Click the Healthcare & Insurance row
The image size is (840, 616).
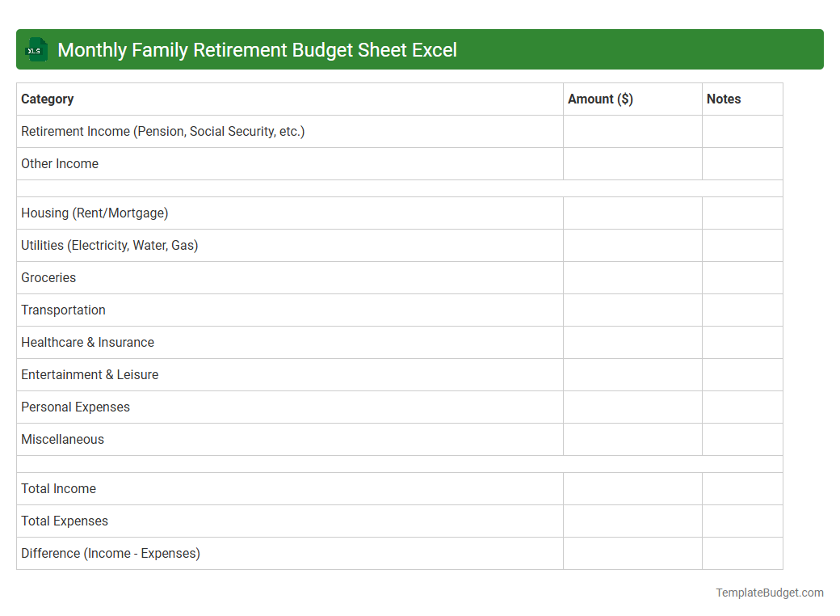[x=87, y=342]
